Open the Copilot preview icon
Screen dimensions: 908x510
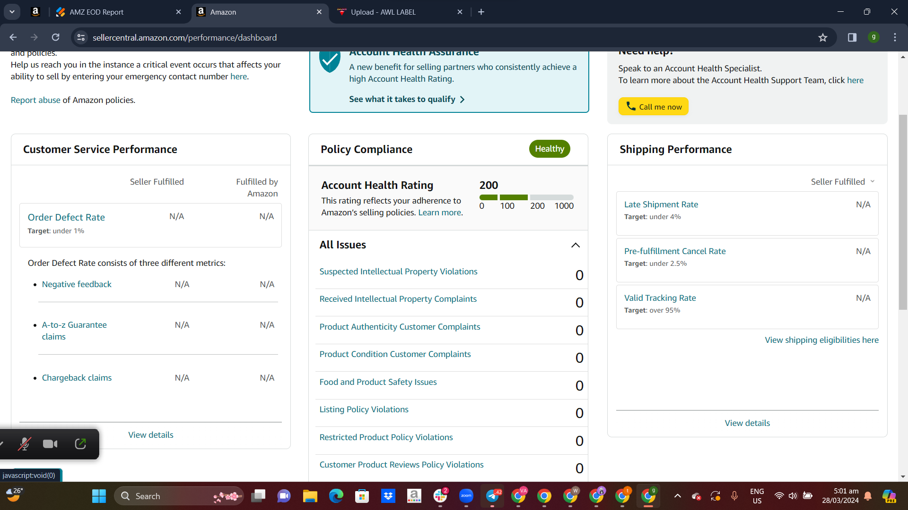click(889, 496)
